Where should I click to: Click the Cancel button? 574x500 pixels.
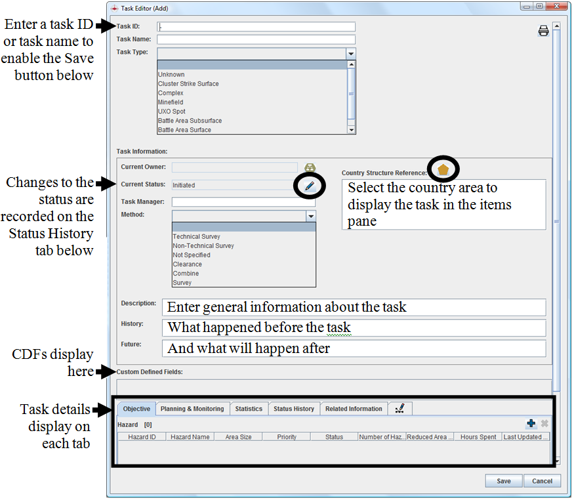coord(542,481)
